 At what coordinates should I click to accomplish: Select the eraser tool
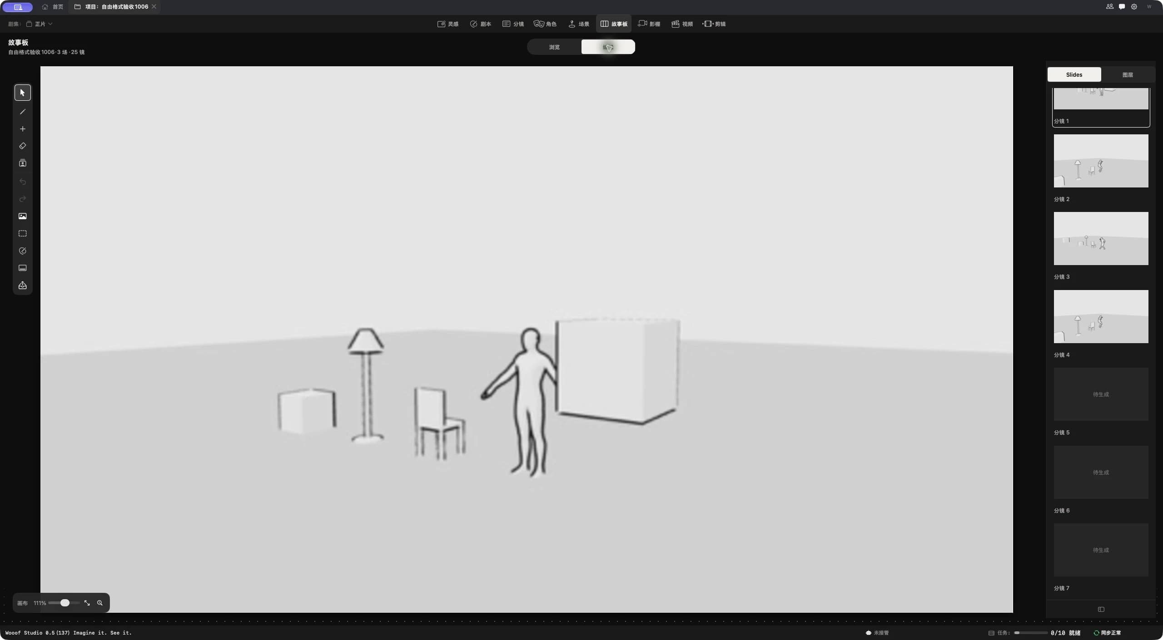(23, 146)
